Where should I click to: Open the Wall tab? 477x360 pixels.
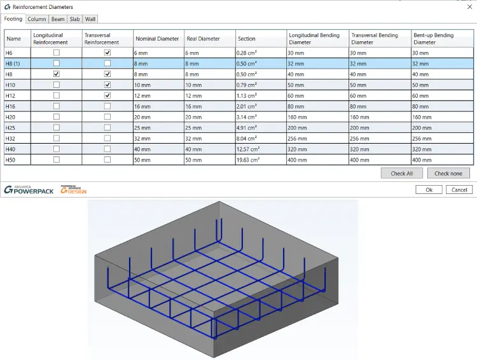tap(90, 19)
